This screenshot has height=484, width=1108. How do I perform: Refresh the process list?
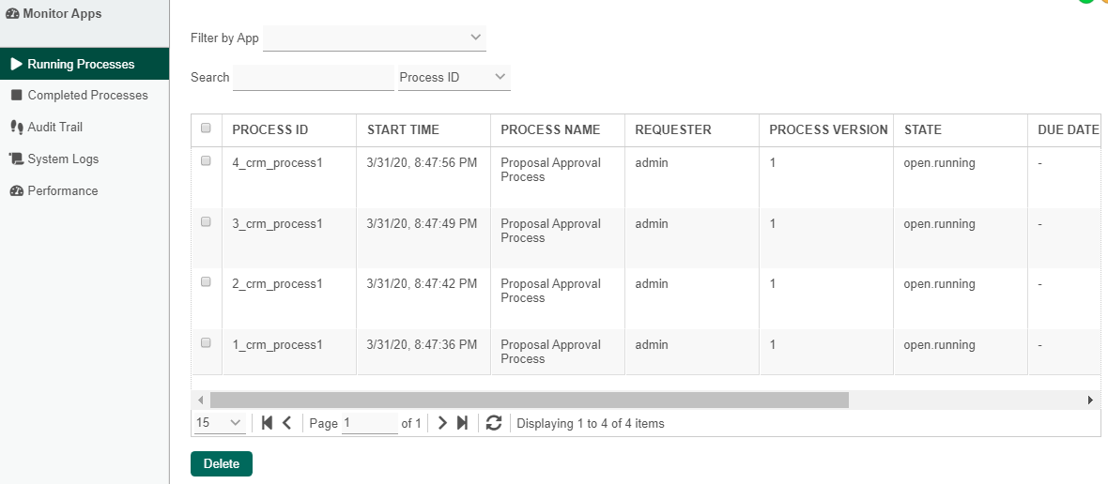pos(494,423)
